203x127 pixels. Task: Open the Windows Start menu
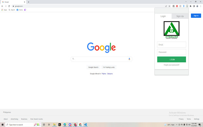[x=3, y=125]
